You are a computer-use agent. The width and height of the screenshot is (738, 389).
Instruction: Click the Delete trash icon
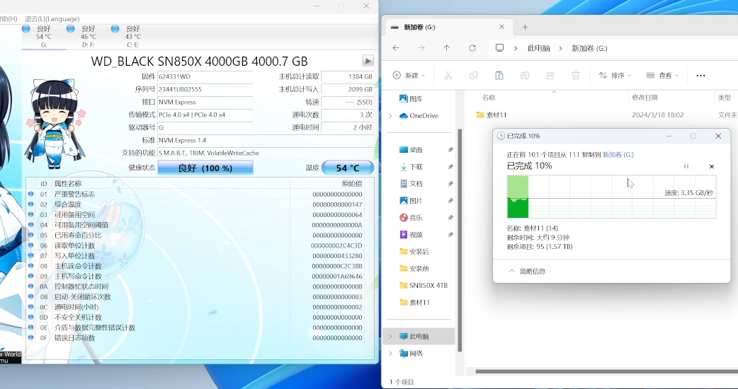(575, 75)
